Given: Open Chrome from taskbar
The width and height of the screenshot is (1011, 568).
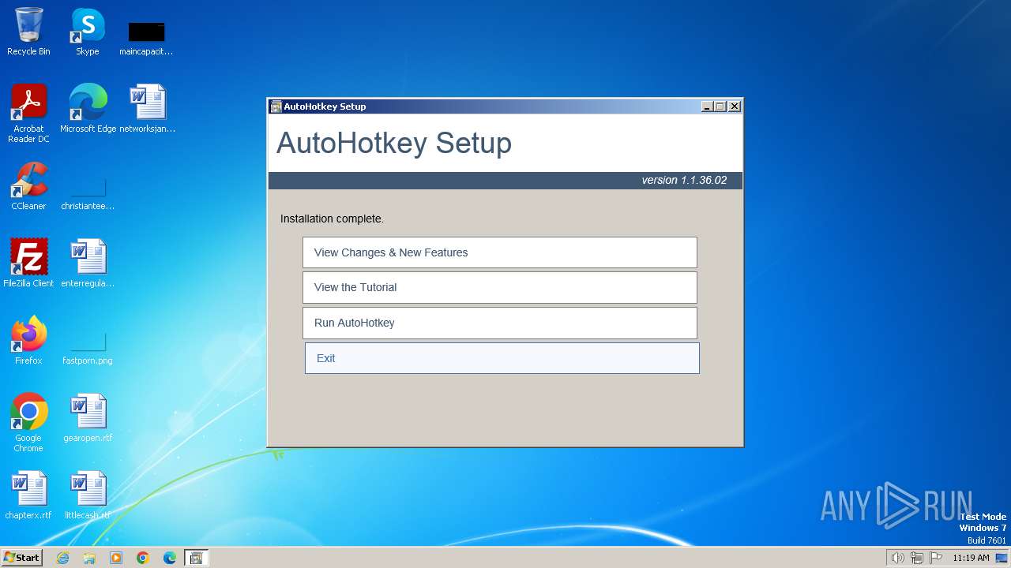Looking at the screenshot, I should (143, 558).
